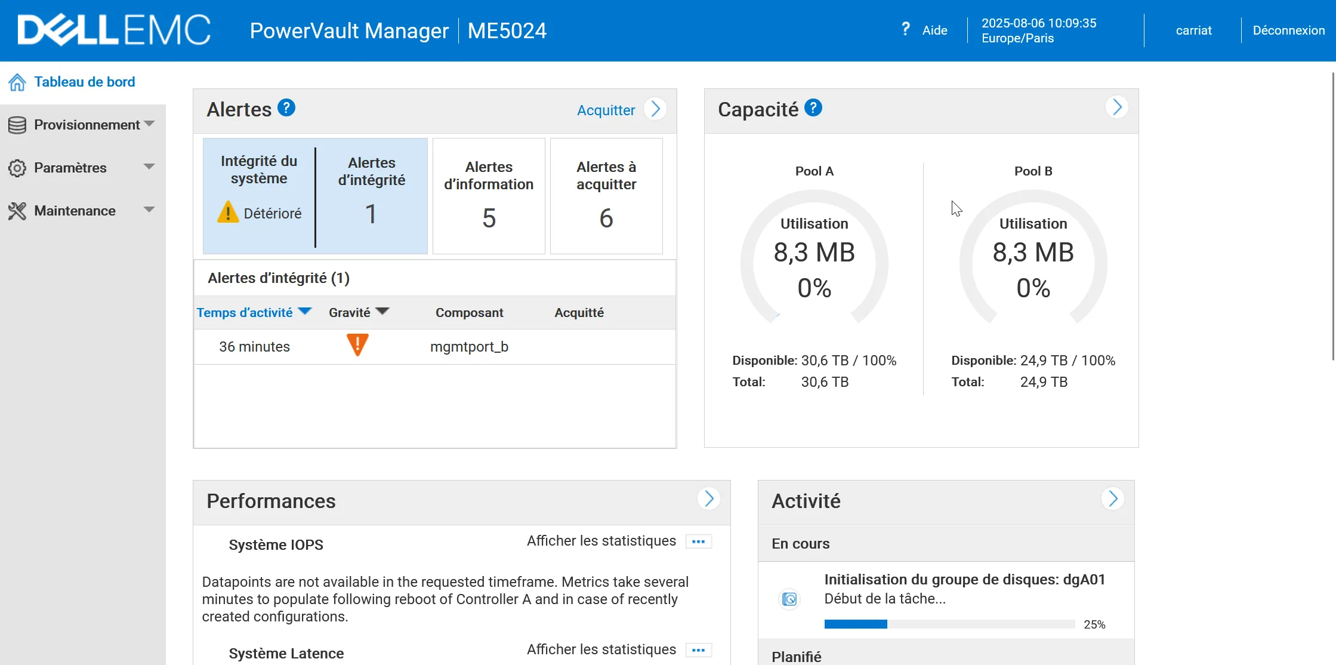
Task: Click the dgA01 initialization progress bar
Action: [x=949, y=624]
